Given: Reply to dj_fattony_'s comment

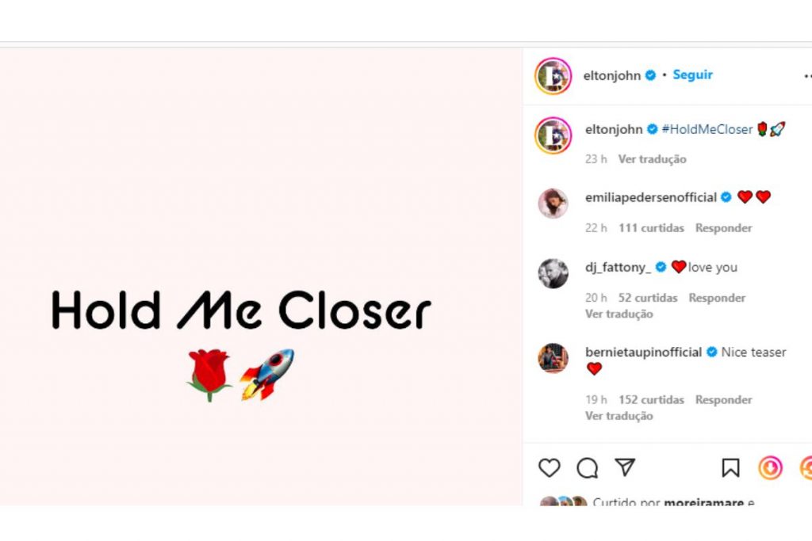Looking at the screenshot, I should click(717, 298).
